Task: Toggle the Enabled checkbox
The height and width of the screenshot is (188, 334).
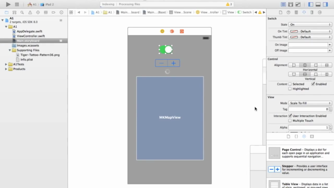Action: pos(313,84)
